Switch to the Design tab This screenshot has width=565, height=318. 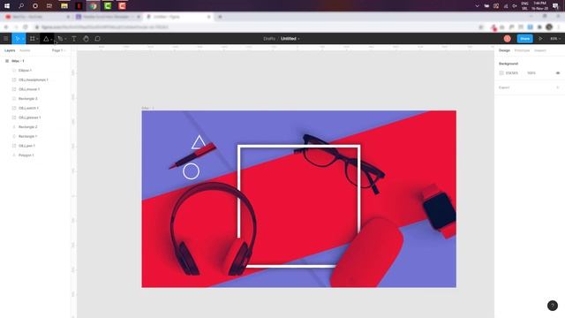point(504,50)
